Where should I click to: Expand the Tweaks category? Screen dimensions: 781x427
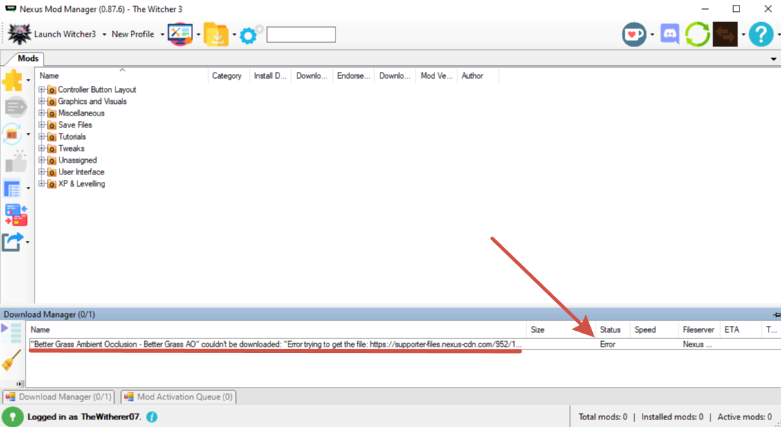click(42, 149)
